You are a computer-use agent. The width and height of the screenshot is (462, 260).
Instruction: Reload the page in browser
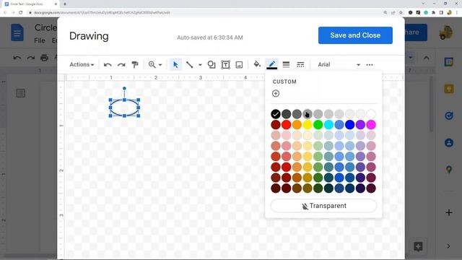coord(21,13)
